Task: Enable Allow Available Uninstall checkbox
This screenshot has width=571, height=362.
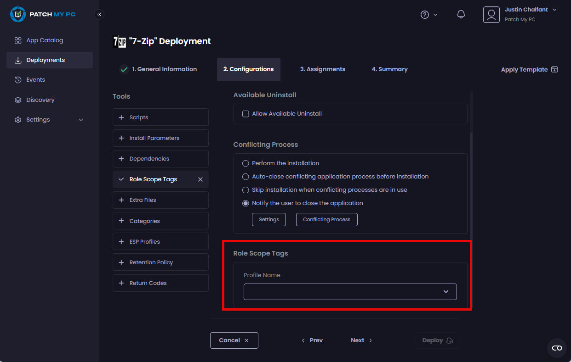Action: click(246, 114)
